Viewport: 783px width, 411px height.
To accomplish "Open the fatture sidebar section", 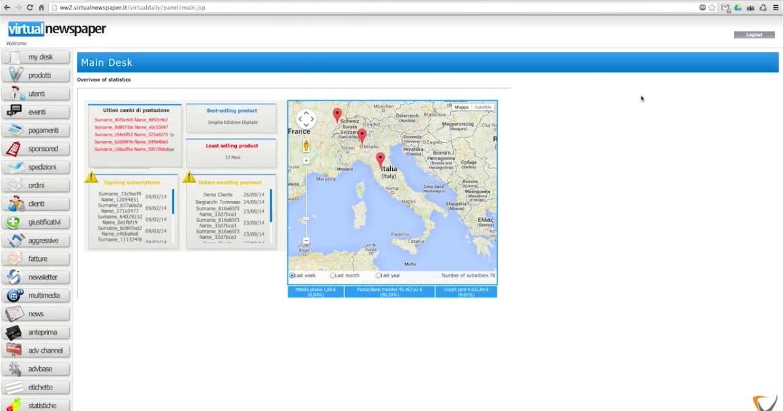I will (36, 259).
